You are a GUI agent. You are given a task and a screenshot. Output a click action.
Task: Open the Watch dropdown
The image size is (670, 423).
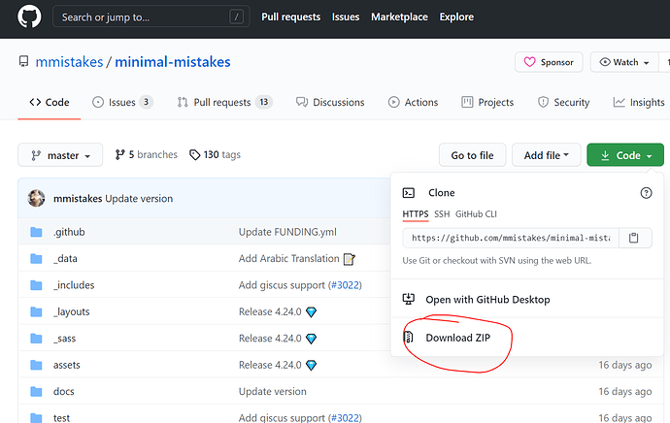tap(624, 62)
